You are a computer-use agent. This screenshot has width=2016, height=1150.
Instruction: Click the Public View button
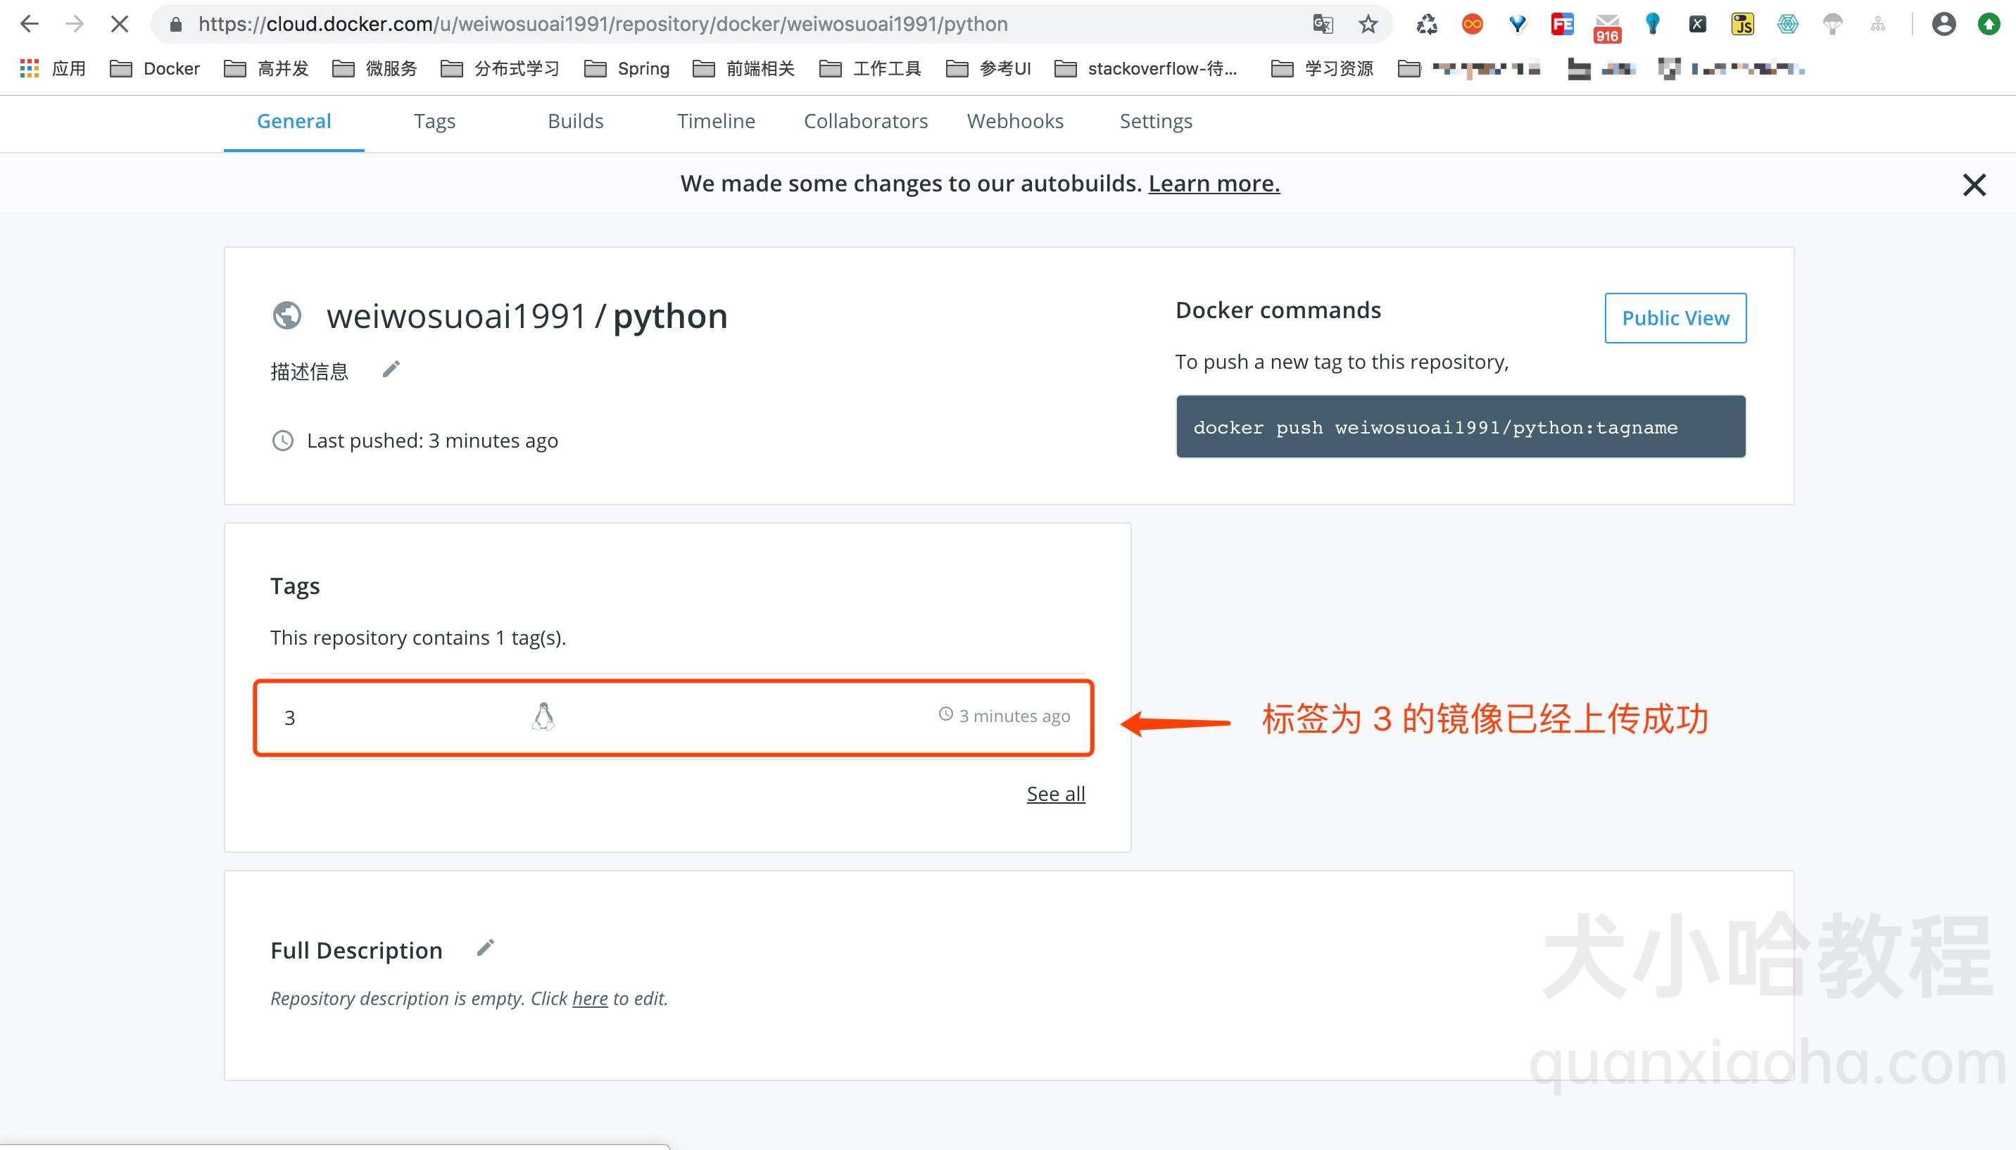tap(1675, 317)
